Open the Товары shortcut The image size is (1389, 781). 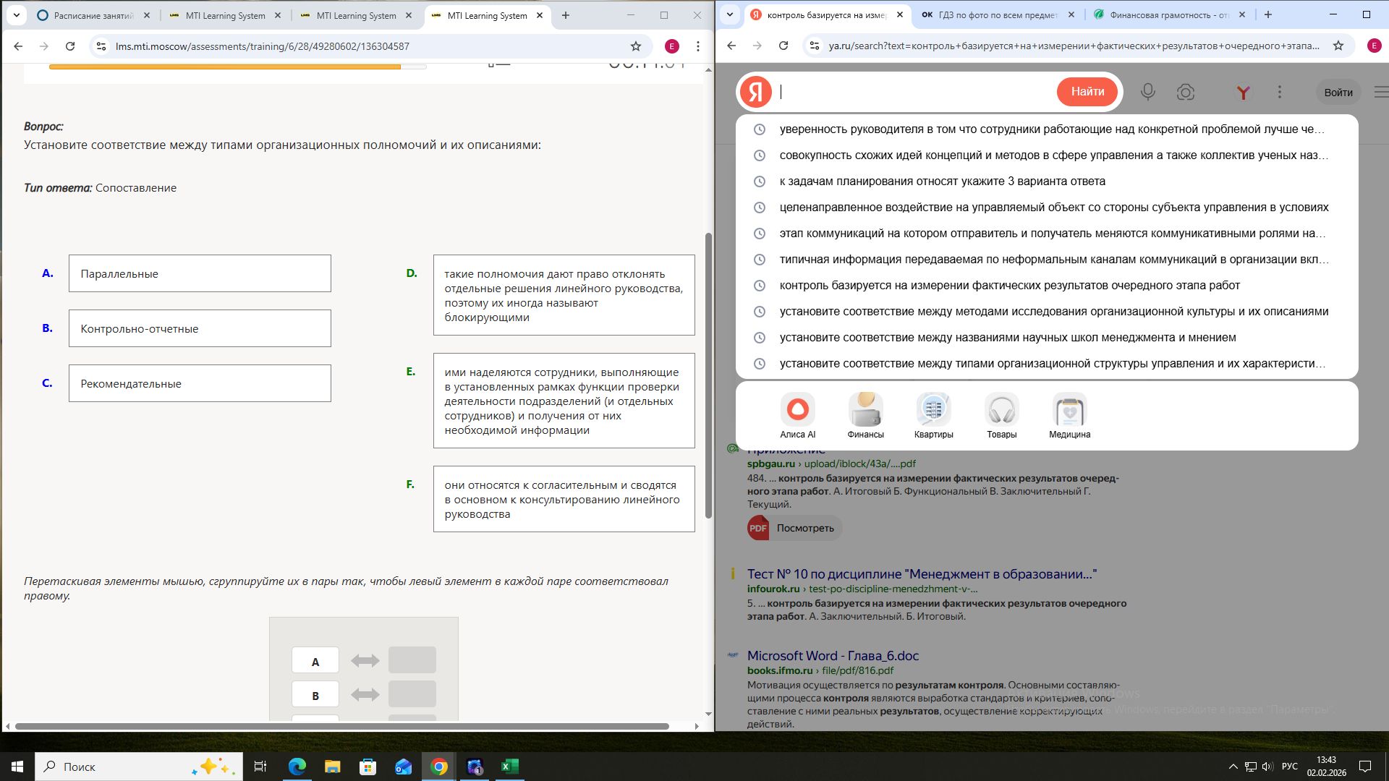[x=1001, y=415]
